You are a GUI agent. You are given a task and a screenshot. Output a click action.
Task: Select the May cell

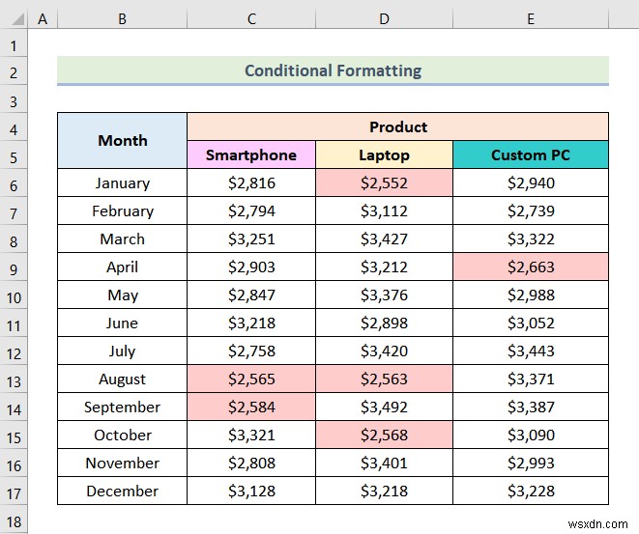point(122,295)
